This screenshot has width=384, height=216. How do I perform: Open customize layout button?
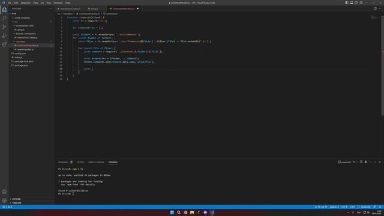[361, 2]
